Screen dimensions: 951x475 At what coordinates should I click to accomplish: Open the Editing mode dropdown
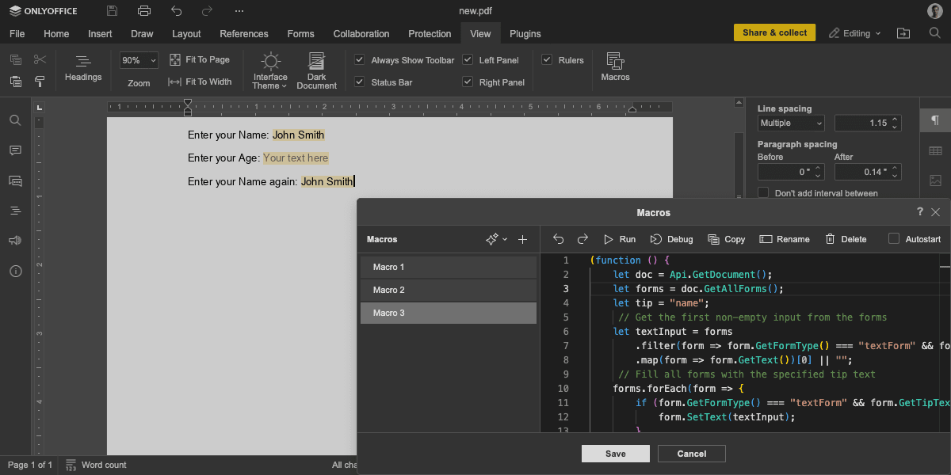point(856,33)
